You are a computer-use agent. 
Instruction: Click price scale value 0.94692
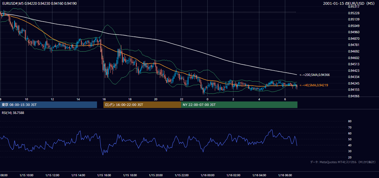tap(354, 51)
